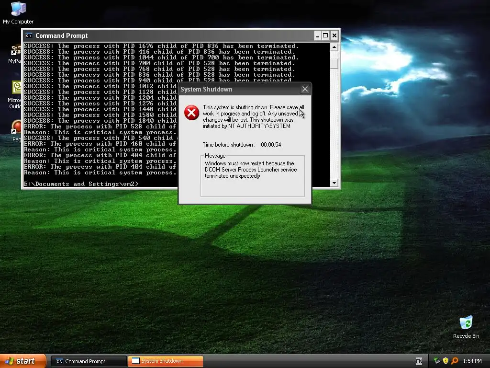Screen dimensions: 490x368
Task: Click the SUCCESS line for PID 540
Action: 100,138
